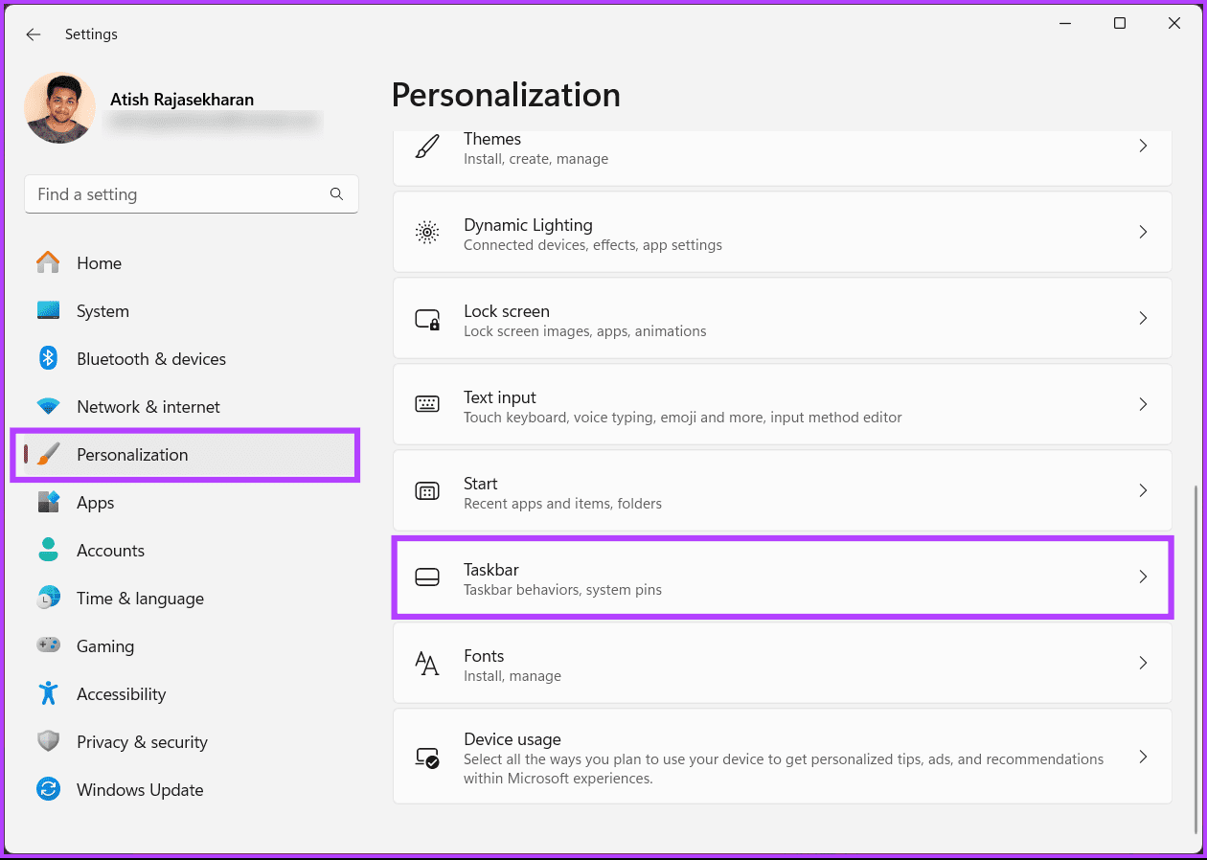This screenshot has width=1207, height=860.
Task: Click the Bluetooth icon in the sidebar
Action: click(x=48, y=358)
